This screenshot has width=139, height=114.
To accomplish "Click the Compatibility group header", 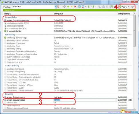I will [11, 17].
